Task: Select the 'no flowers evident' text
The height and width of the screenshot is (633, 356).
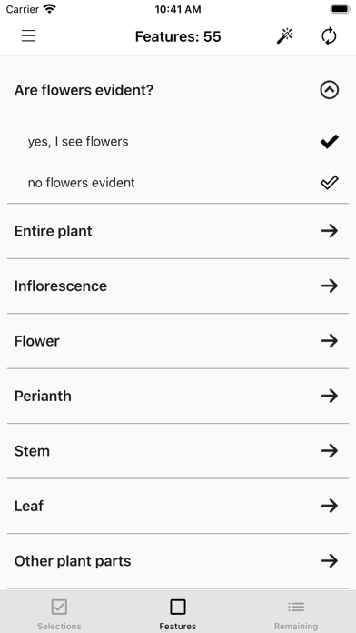Action: coord(82,183)
